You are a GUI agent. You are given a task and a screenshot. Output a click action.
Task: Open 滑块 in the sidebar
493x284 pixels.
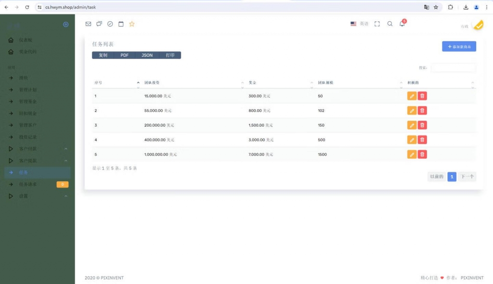[x=37, y=78]
